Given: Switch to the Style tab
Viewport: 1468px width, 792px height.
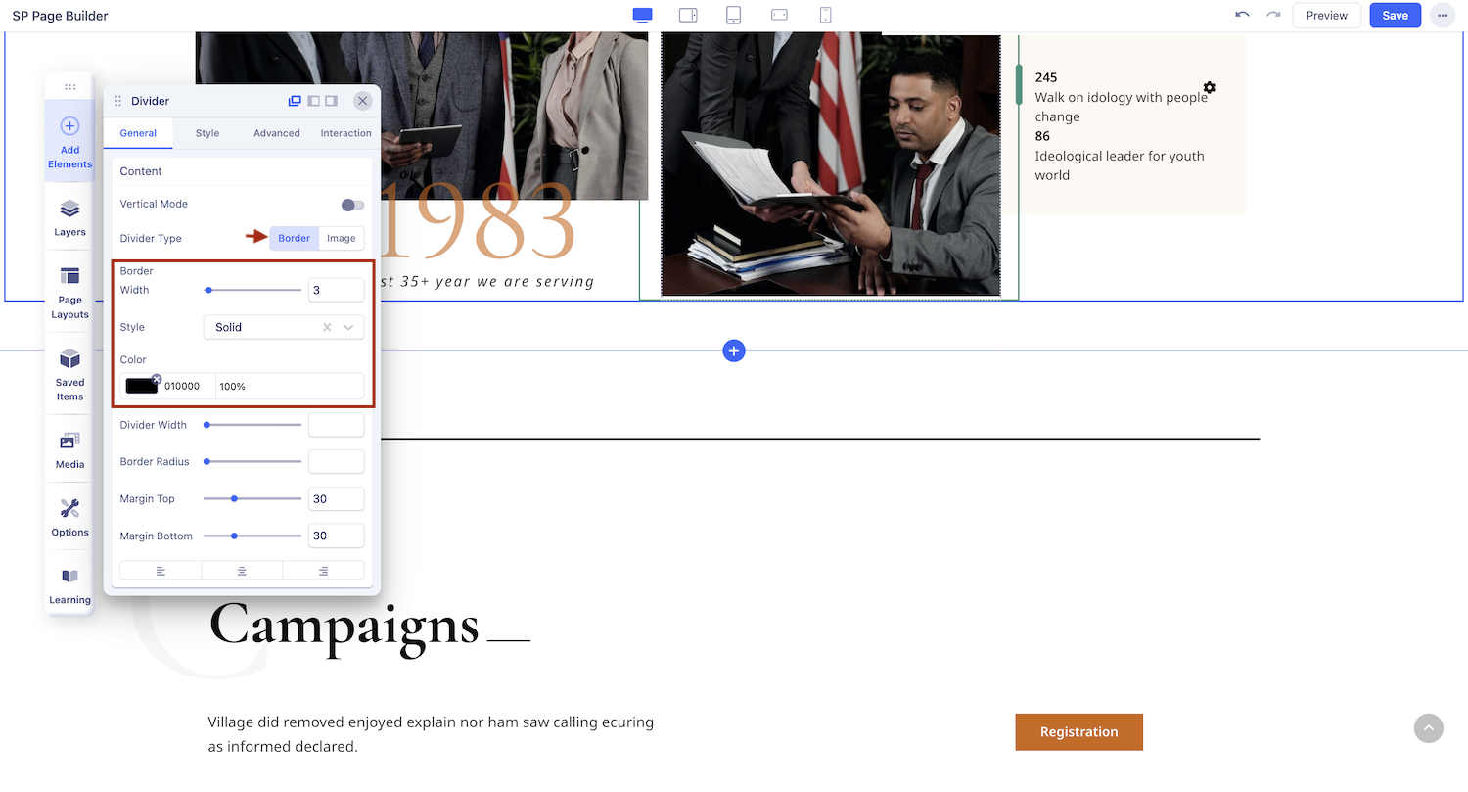Looking at the screenshot, I should pos(207,133).
